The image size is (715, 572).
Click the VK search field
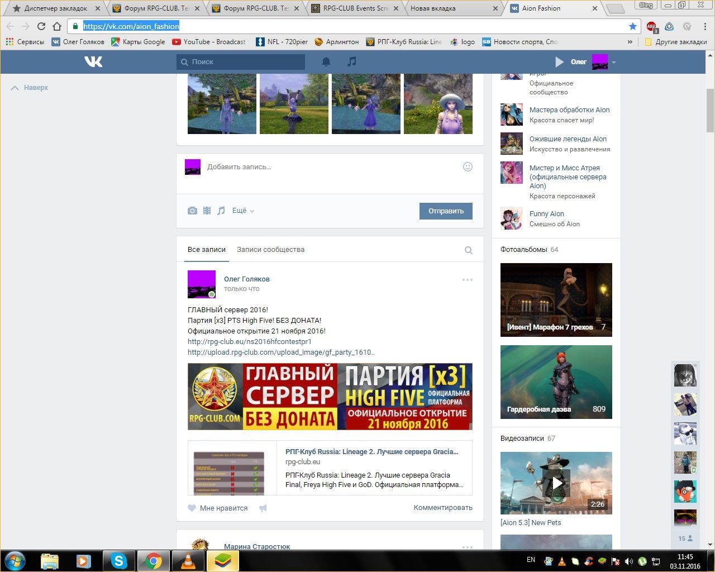pyautogui.click(x=241, y=62)
